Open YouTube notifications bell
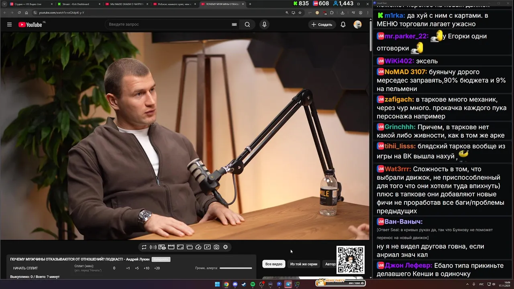514x289 pixels. 343,24
